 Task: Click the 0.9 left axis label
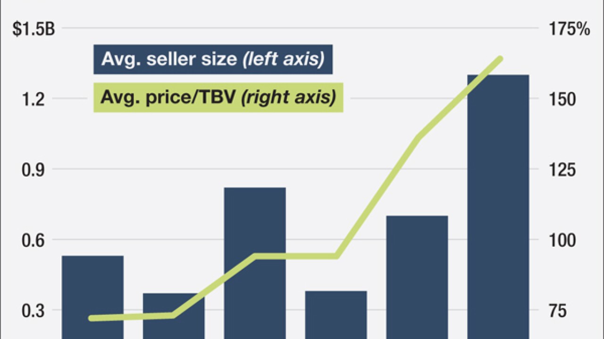point(34,169)
